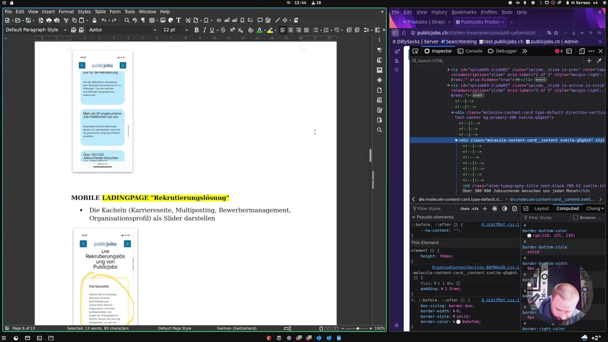Open Firefox Bookmarks menu
Viewport: 608px width, 342px height.
[x=464, y=12]
